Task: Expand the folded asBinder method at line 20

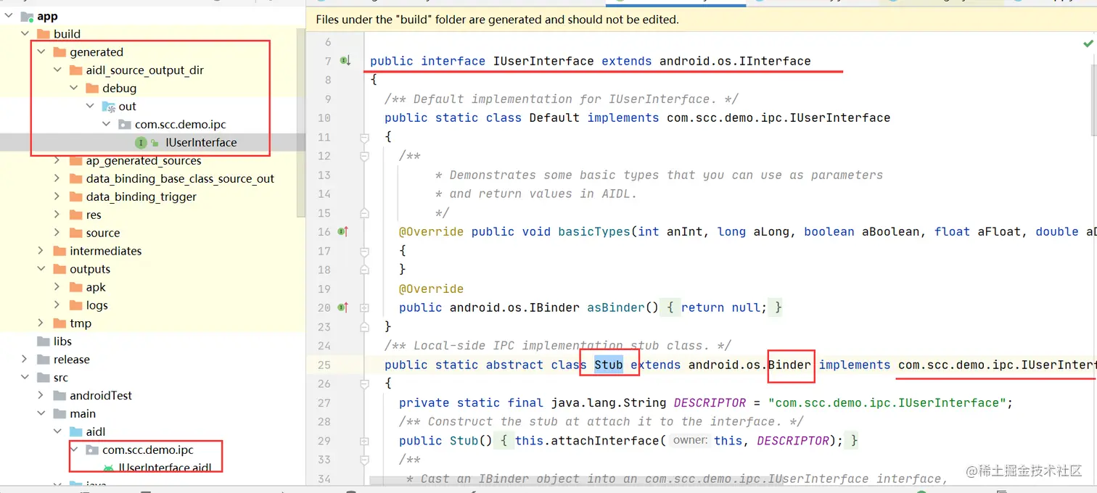Action: pyautogui.click(x=364, y=307)
